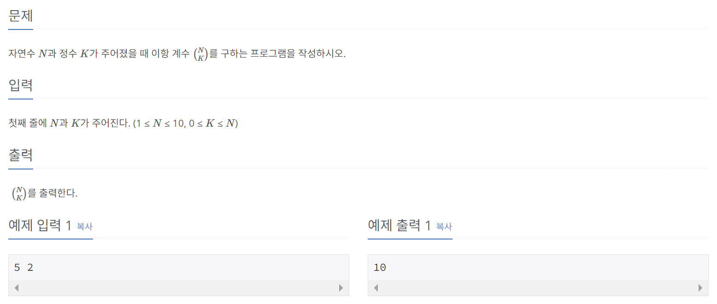
Task: Click the 예제 출력 1 heading
Action: [400, 225]
